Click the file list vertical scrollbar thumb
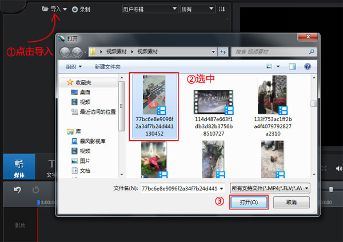343x242 pixels. click(x=314, y=104)
